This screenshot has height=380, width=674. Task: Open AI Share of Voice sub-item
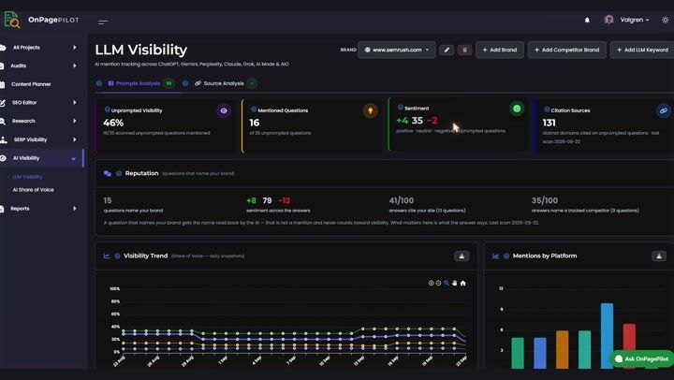click(33, 190)
